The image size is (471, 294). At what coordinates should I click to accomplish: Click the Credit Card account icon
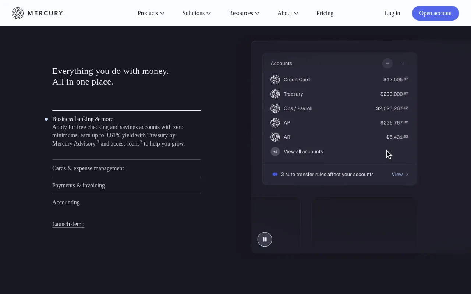(x=275, y=80)
